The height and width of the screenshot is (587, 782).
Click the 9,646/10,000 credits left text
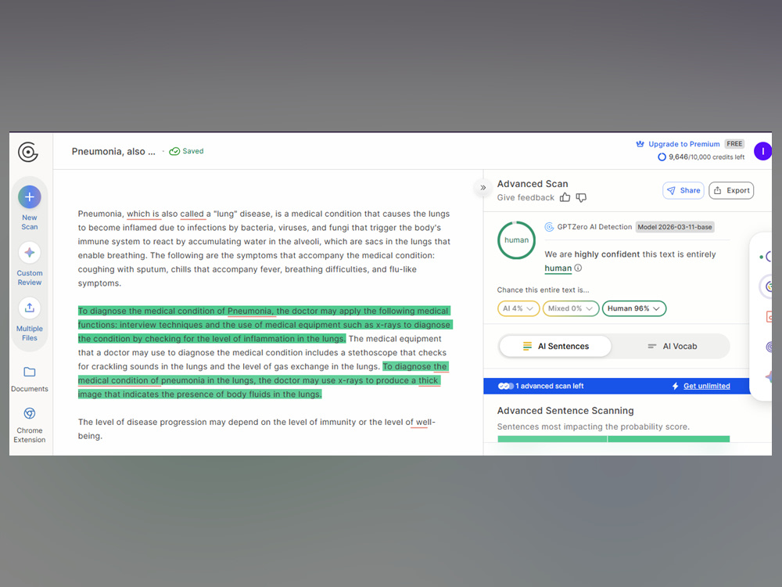point(706,157)
